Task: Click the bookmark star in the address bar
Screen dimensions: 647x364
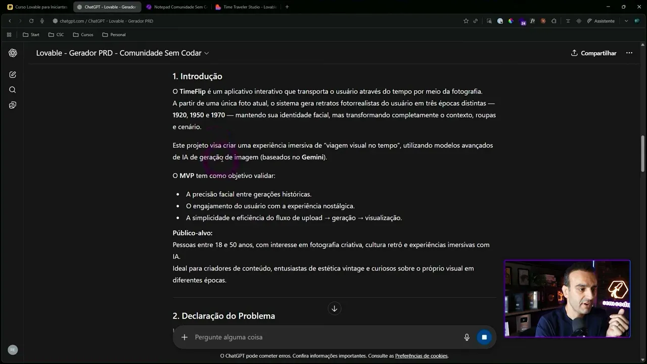Action: [x=466, y=21]
